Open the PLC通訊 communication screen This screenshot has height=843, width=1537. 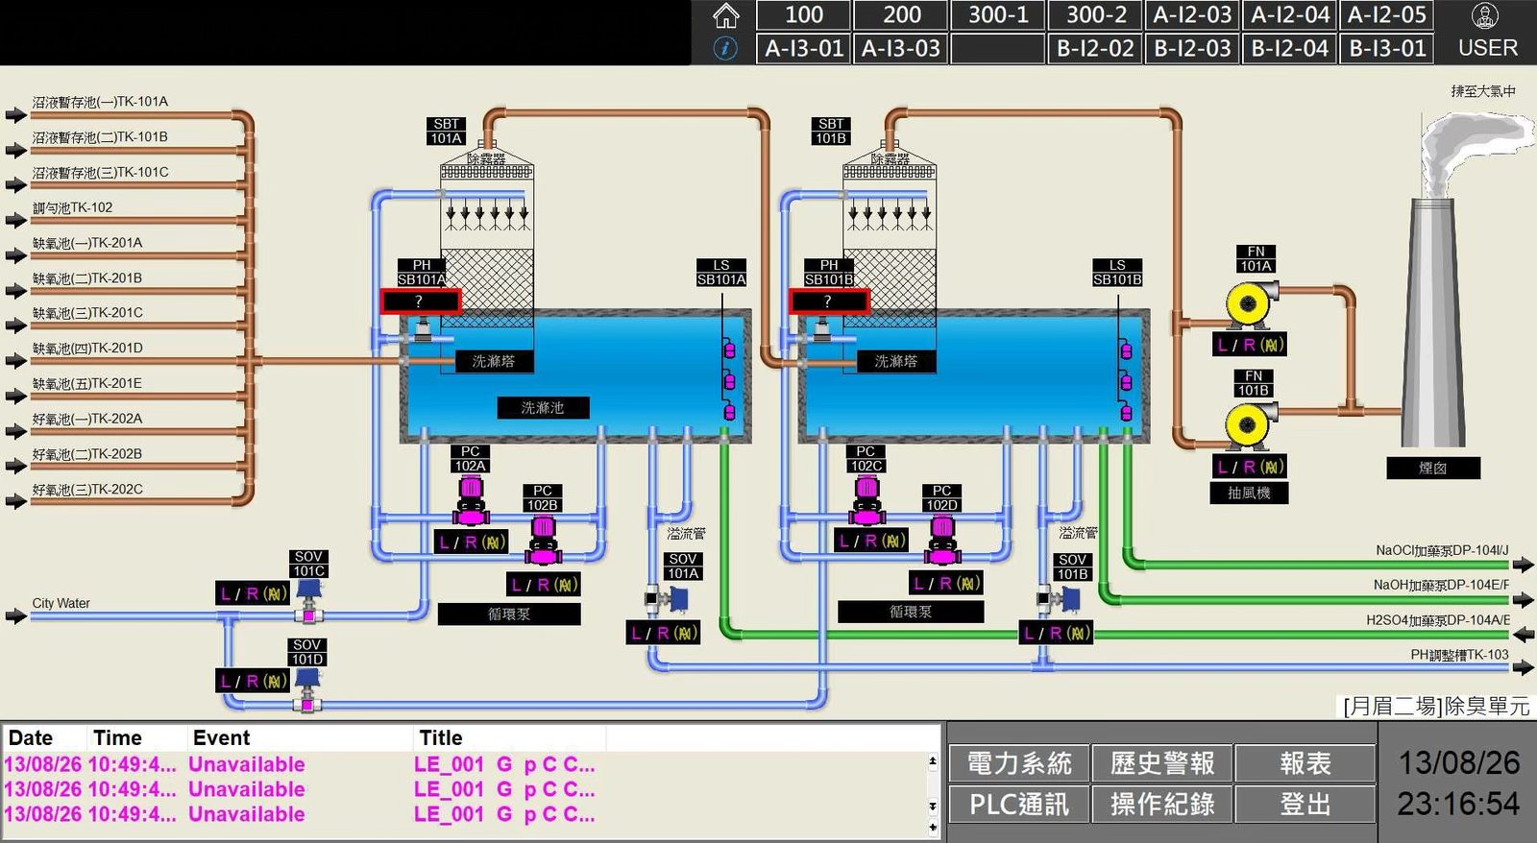pyautogui.click(x=1018, y=804)
